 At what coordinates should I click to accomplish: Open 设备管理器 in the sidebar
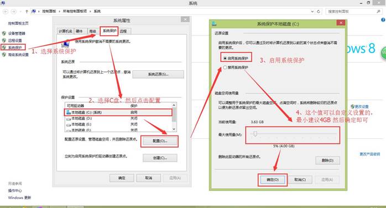17,33
